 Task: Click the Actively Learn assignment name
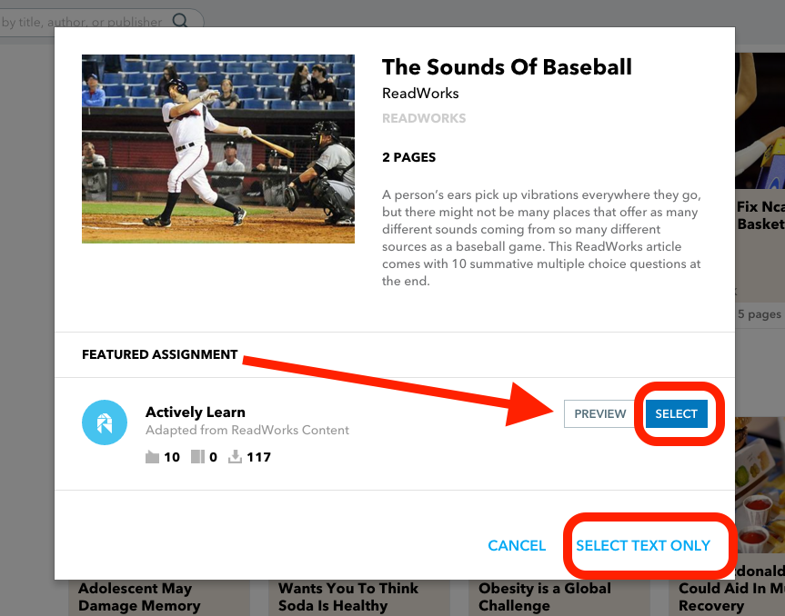click(196, 412)
